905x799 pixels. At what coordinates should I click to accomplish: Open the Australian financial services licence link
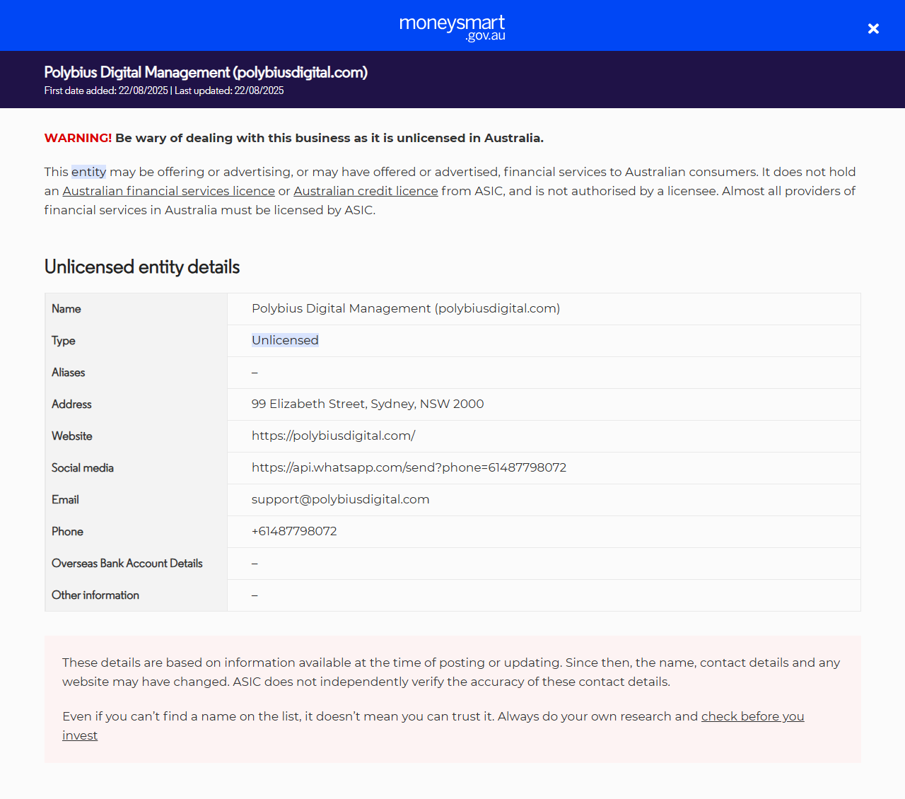[x=168, y=191]
